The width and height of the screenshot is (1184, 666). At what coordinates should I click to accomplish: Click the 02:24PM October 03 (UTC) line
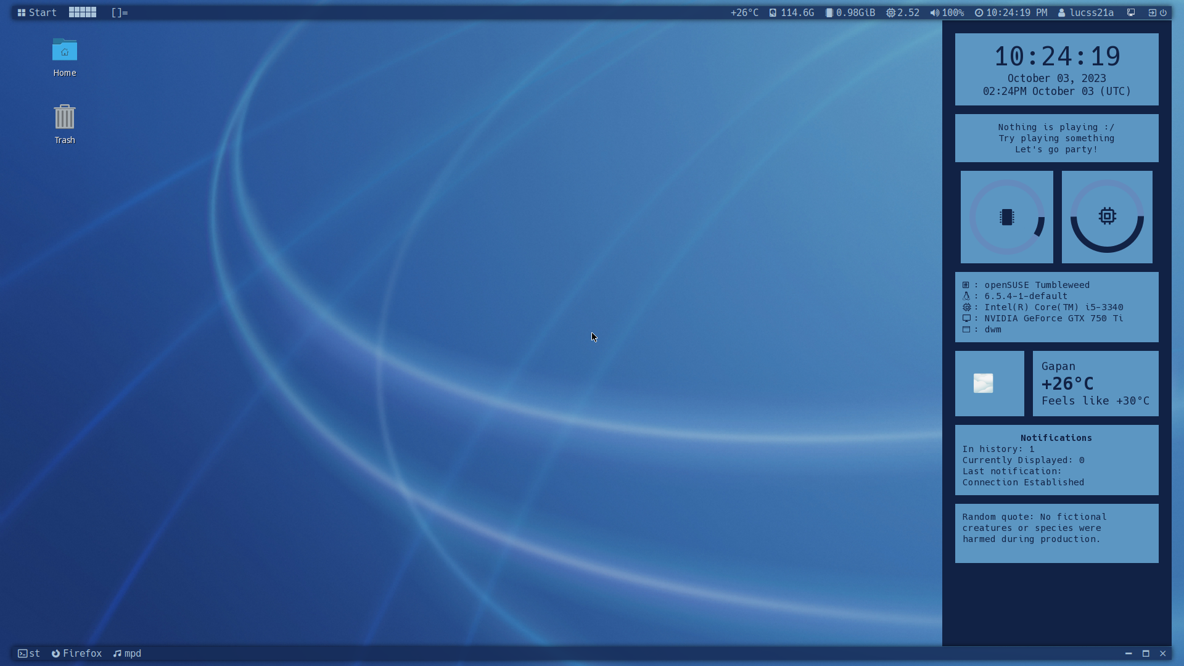point(1057,91)
